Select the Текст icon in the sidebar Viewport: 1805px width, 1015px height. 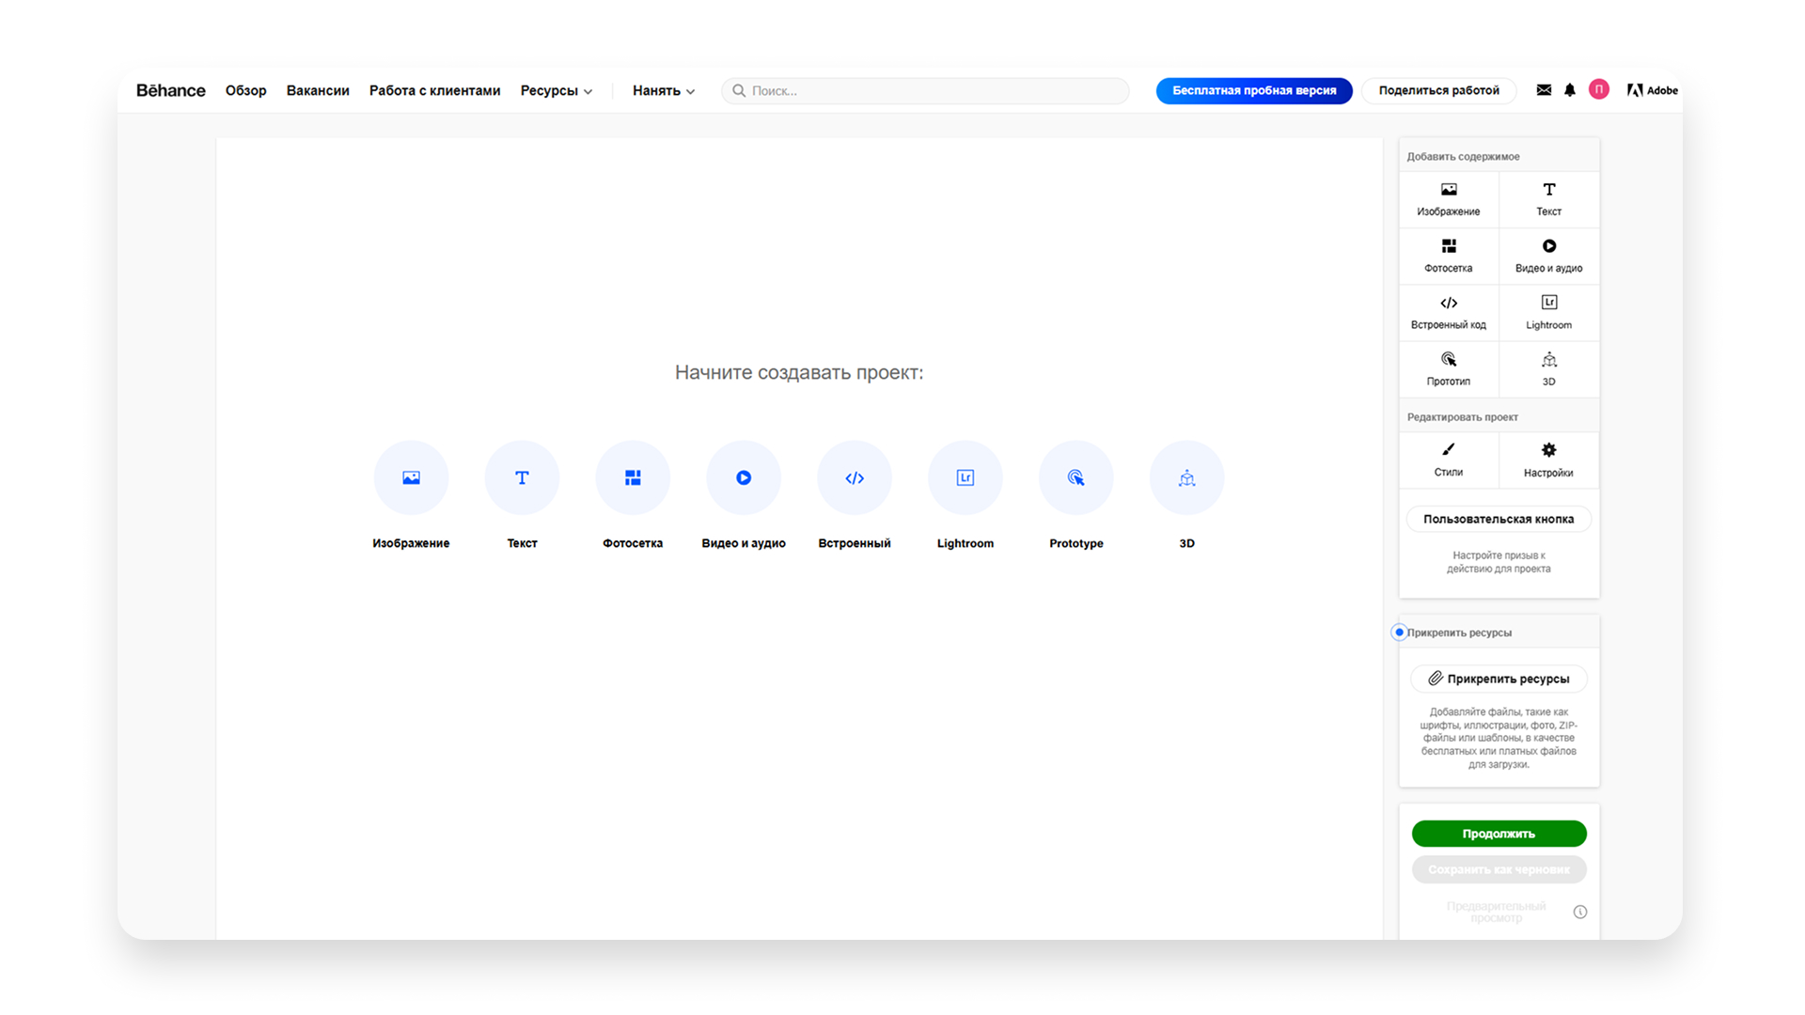click(x=1548, y=198)
